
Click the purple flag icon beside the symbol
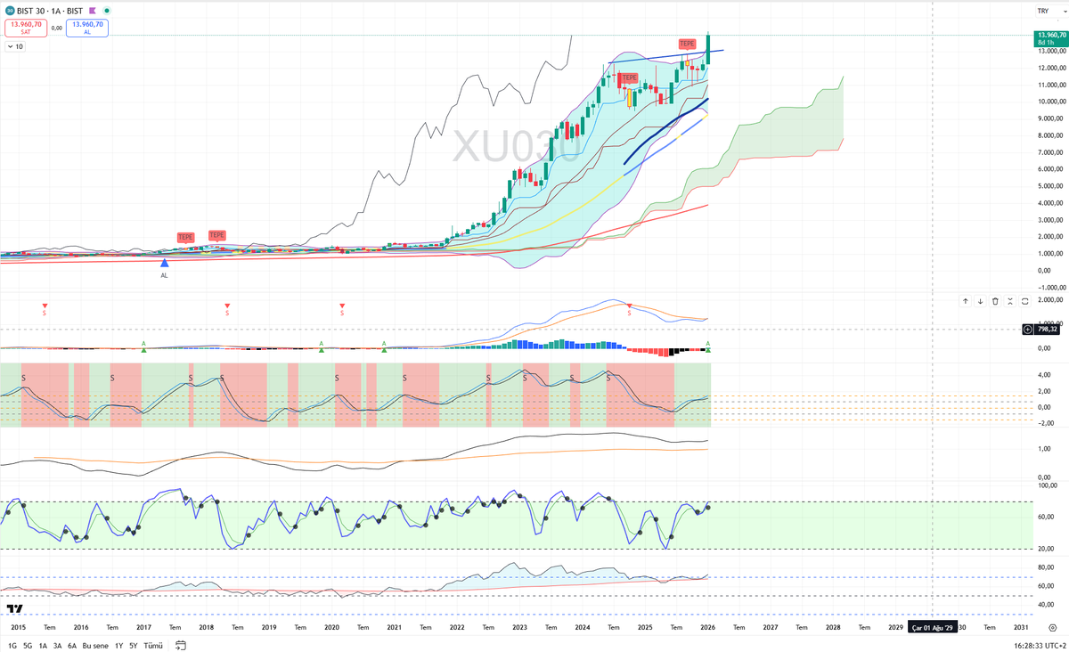click(92, 11)
